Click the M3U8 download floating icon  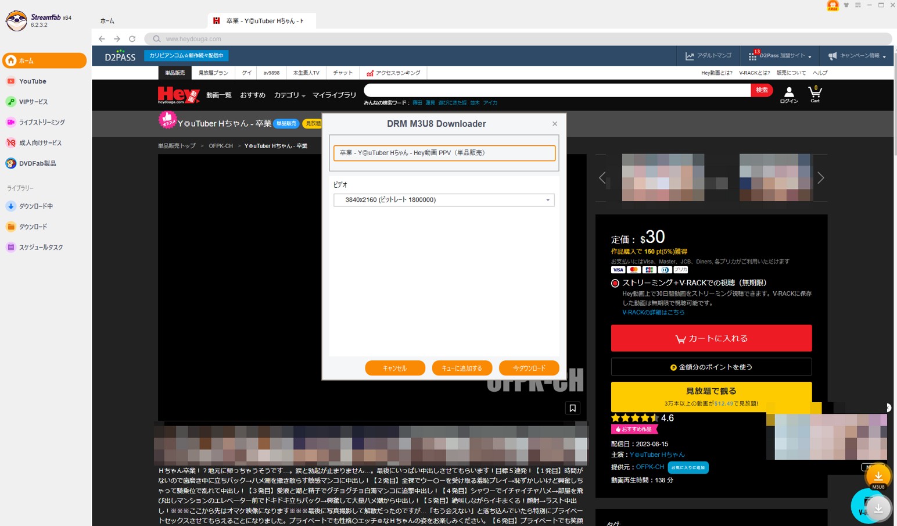[878, 478]
